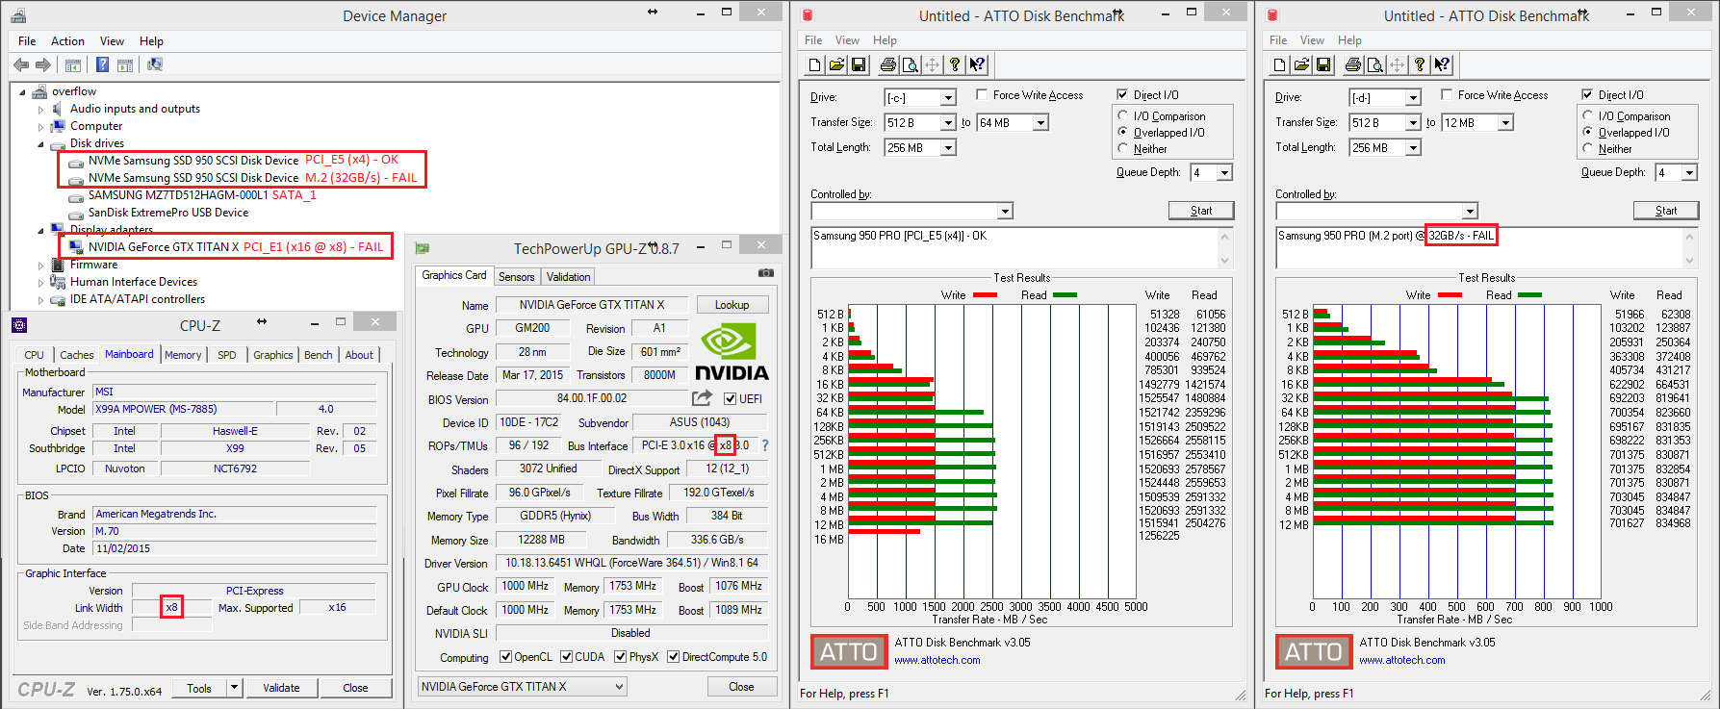Screen dimensions: 1720x709
Task: Open 64 MB transfer size dropdown in left ATTO
Action: pos(1040,122)
